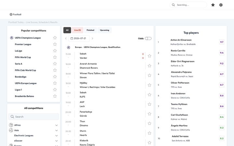Favorite Brasileirão Betano competition

(55, 96)
